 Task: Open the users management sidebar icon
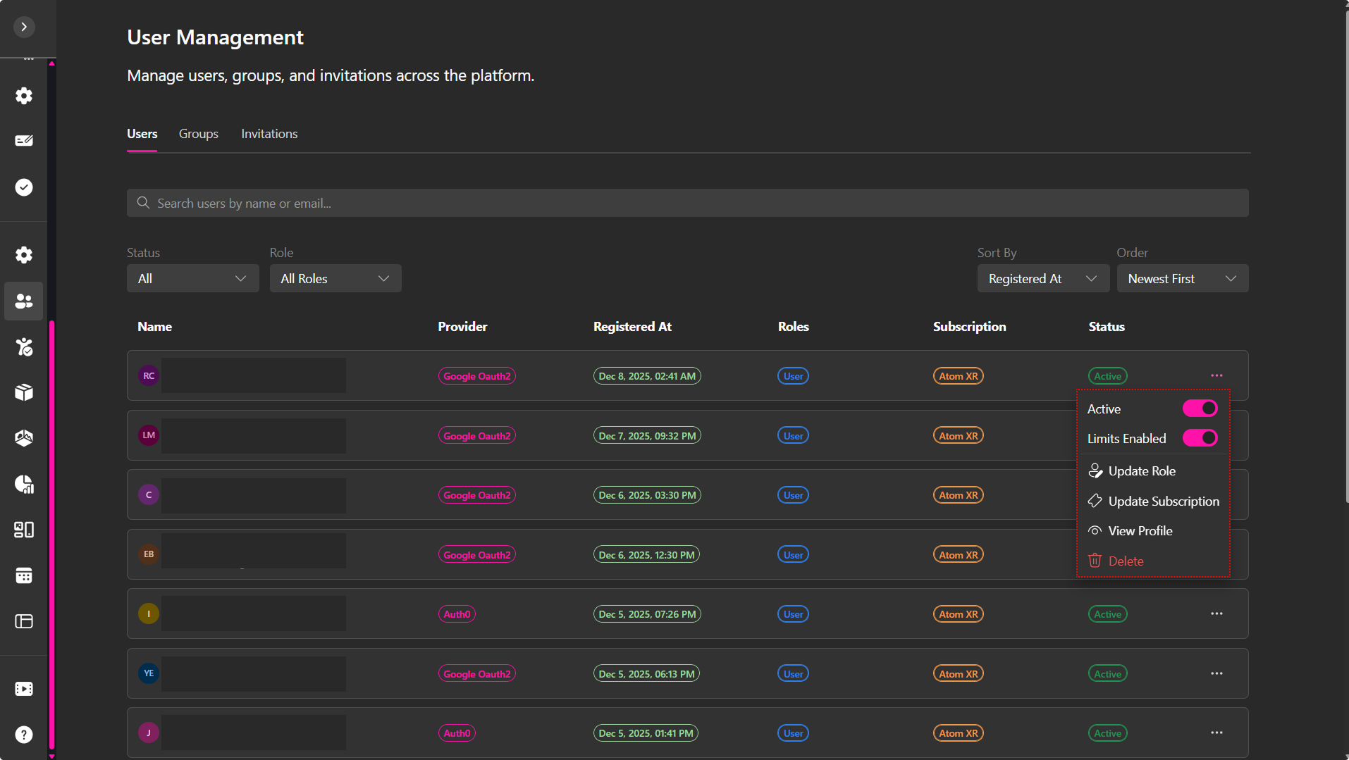point(24,301)
